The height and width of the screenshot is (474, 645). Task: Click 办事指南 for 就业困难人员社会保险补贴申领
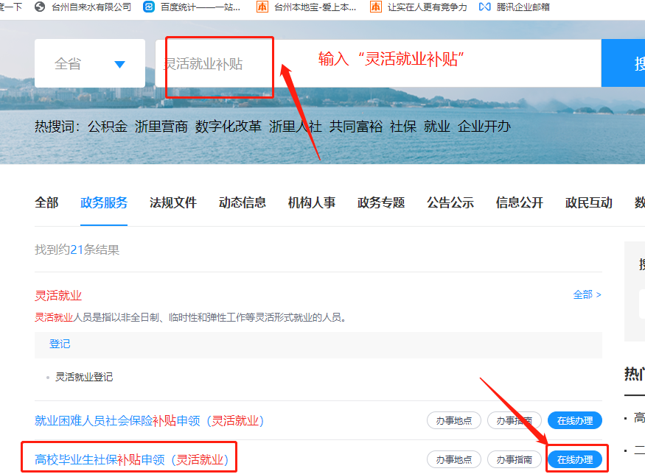pos(514,421)
